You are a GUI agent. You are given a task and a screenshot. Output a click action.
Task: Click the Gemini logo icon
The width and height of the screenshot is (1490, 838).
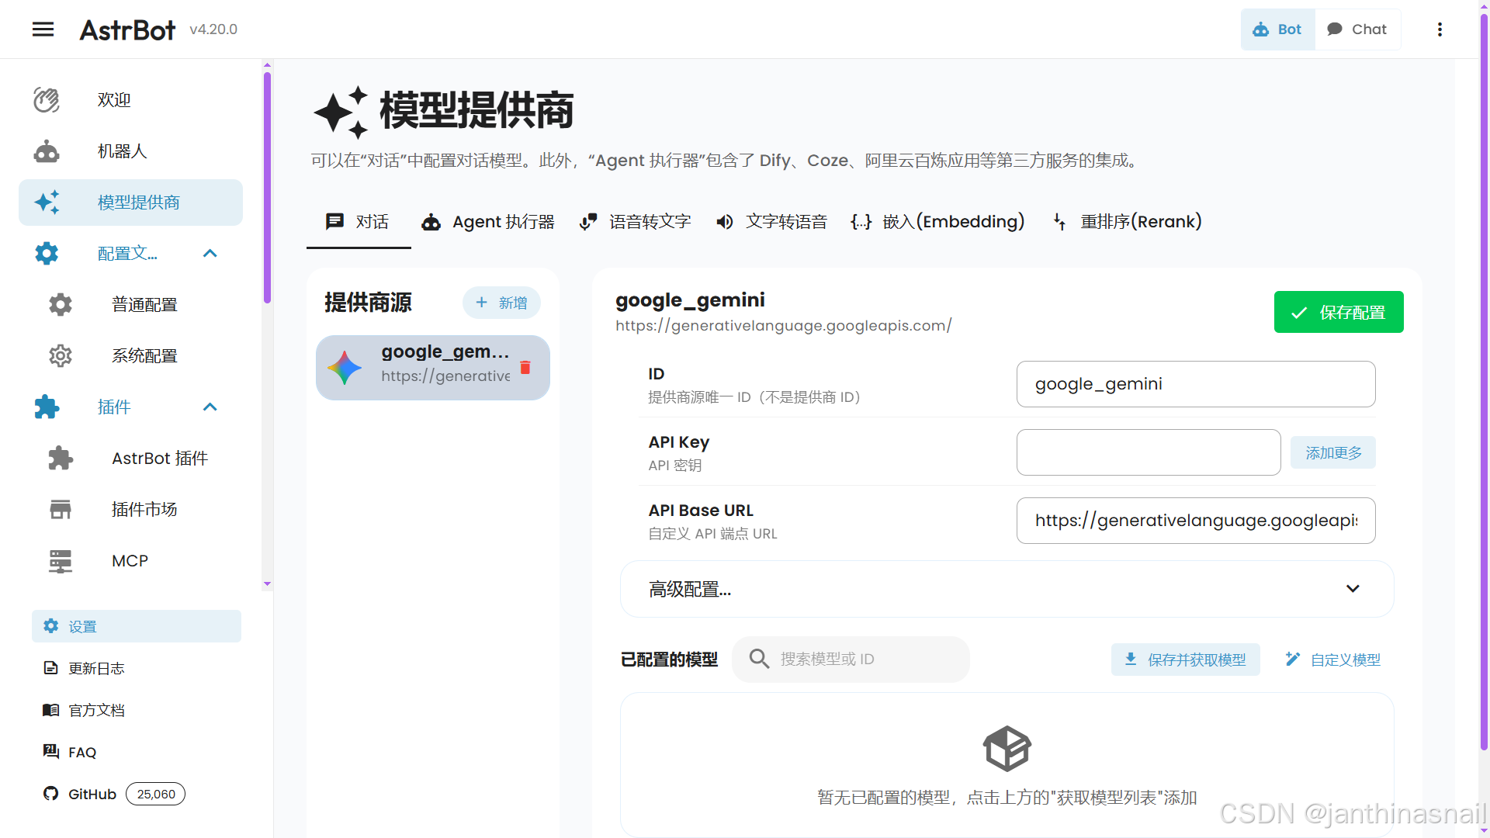[x=345, y=368]
